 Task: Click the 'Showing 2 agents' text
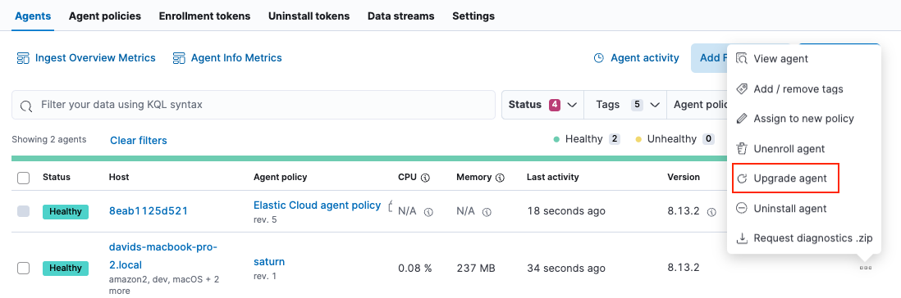(x=49, y=139)
